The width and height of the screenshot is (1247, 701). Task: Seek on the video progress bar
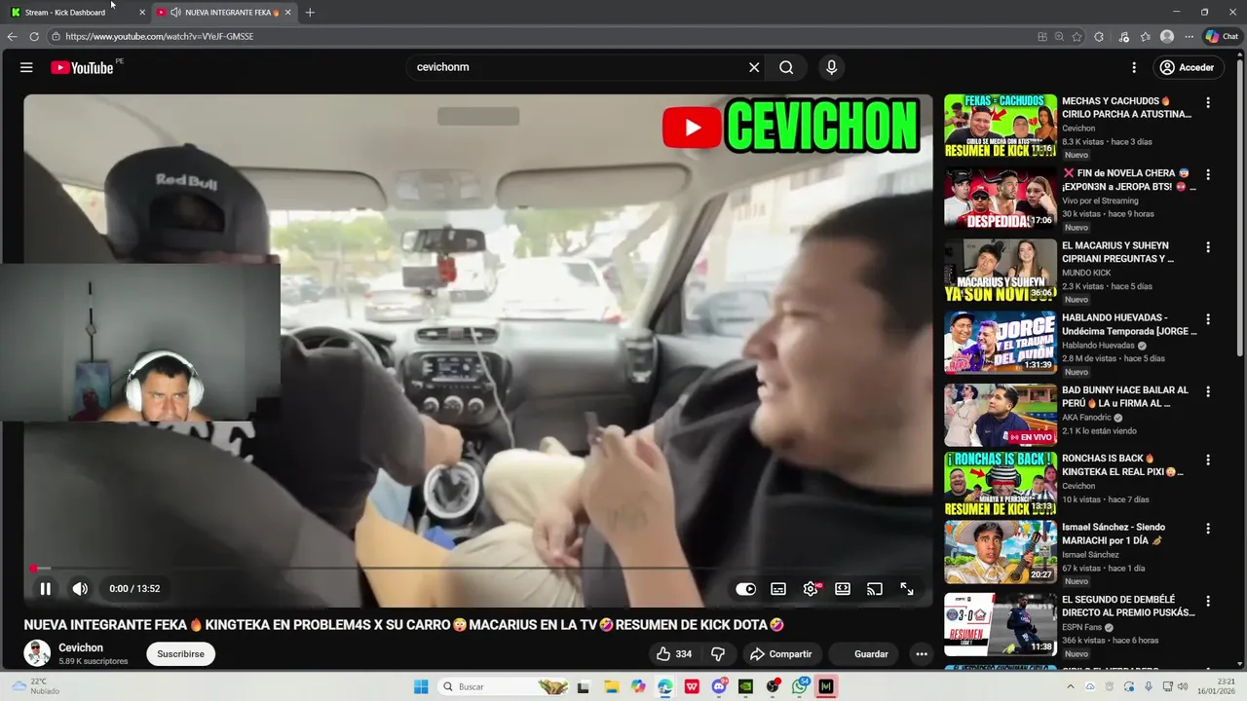[477, 568]
